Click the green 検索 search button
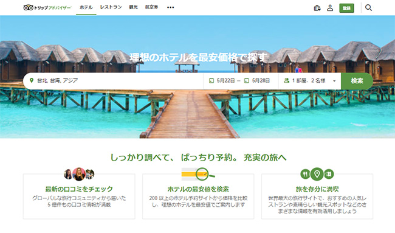 [x=357, y=81]
